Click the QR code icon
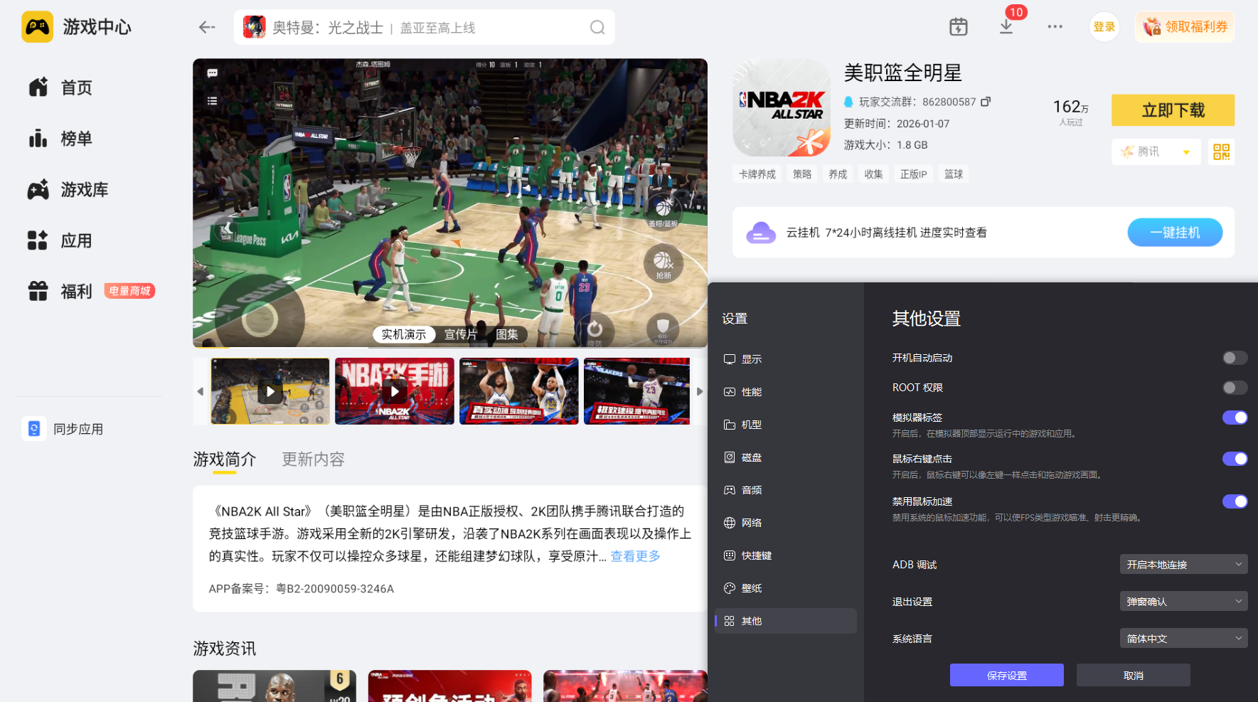Image resolution: width=1258 pixels, height=702 pixels. [x=1221, y=151]
